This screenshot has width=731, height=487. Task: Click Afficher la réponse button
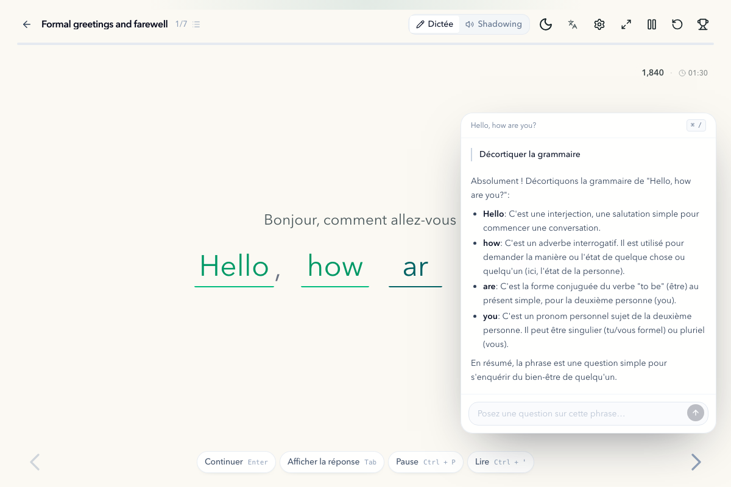(x=332, y=462)
